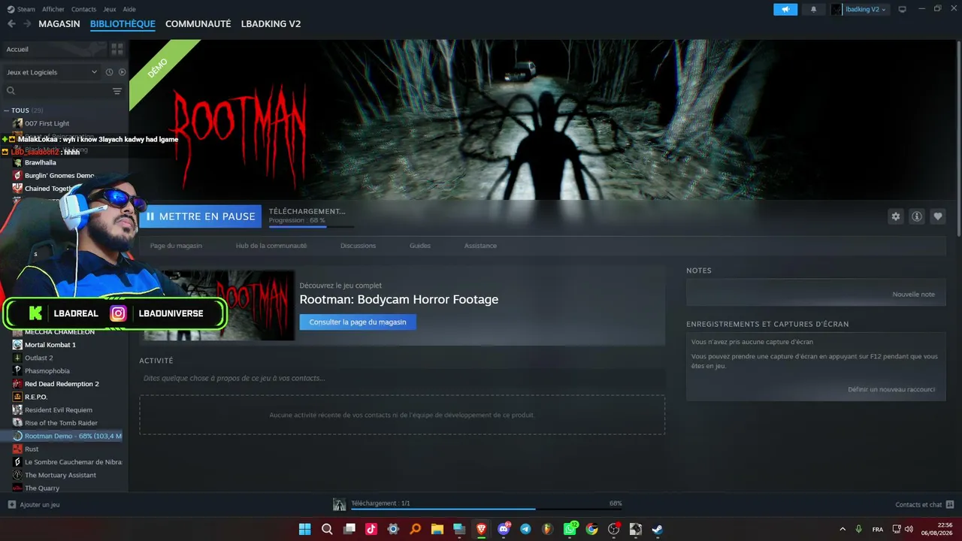Viewport: 962px width, 541px height.
Task: Click Définir un nouveau raccourci
Action: click(891, 389)
